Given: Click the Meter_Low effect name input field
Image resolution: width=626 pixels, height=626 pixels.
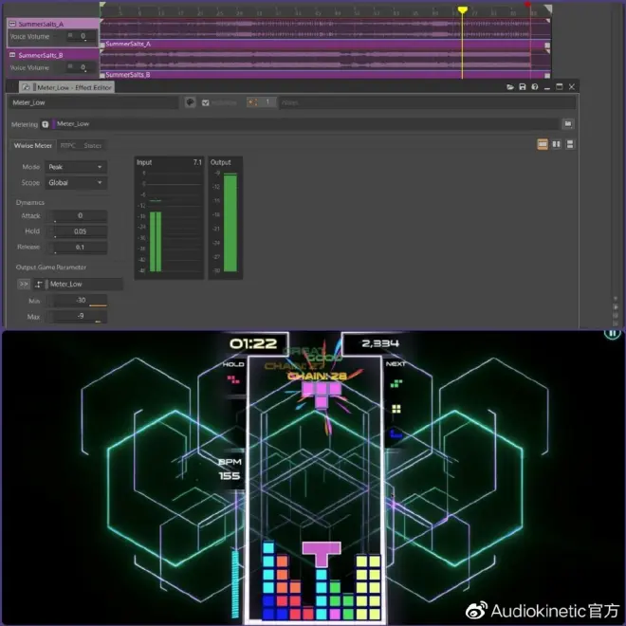Looking at the screenshot, I should [x=93, y=102].
